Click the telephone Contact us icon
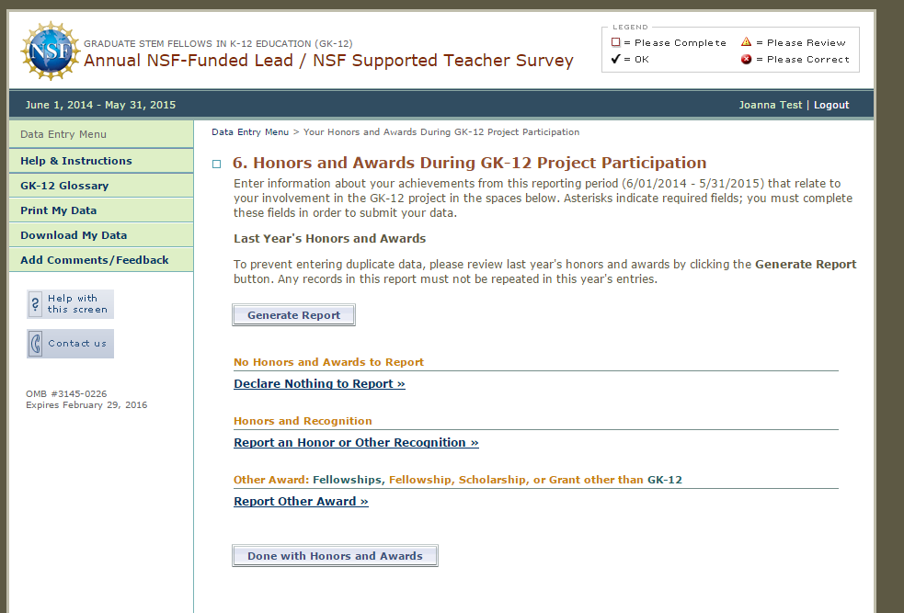904x613 pixels. coord(36,344)
